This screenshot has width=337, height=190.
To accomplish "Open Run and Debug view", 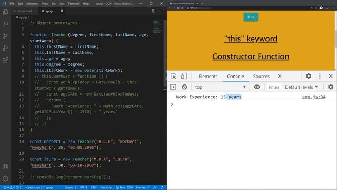I will tap(5, 47).
